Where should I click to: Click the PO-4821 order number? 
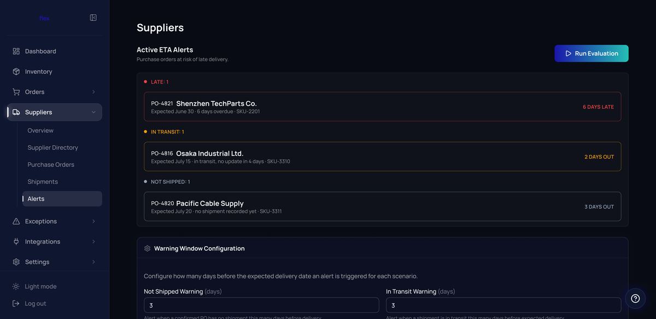tap(162, 103)
